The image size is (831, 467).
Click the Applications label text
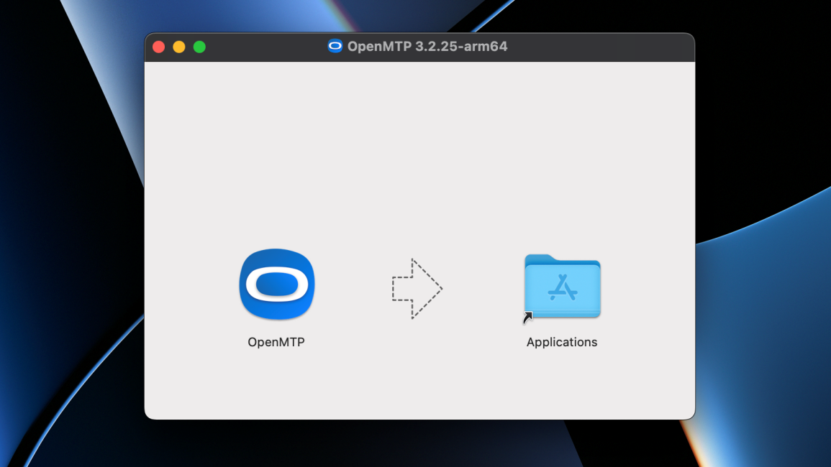(562, 342)
